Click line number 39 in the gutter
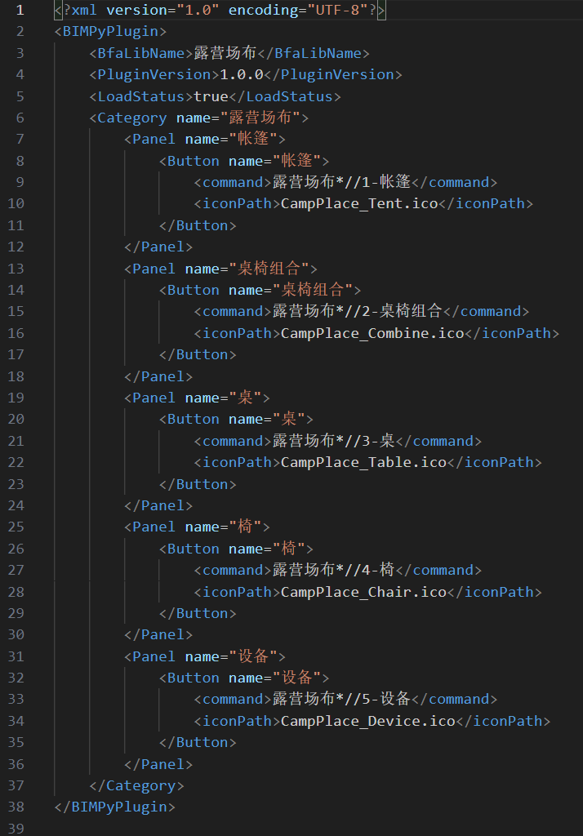Image resolution: width=583 pixels, height=836 pixels. tap(16, 828)
